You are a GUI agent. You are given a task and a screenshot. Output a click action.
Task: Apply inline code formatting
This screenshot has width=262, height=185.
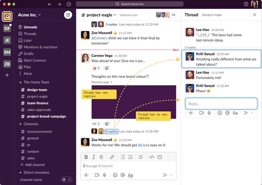coord(152,157)
